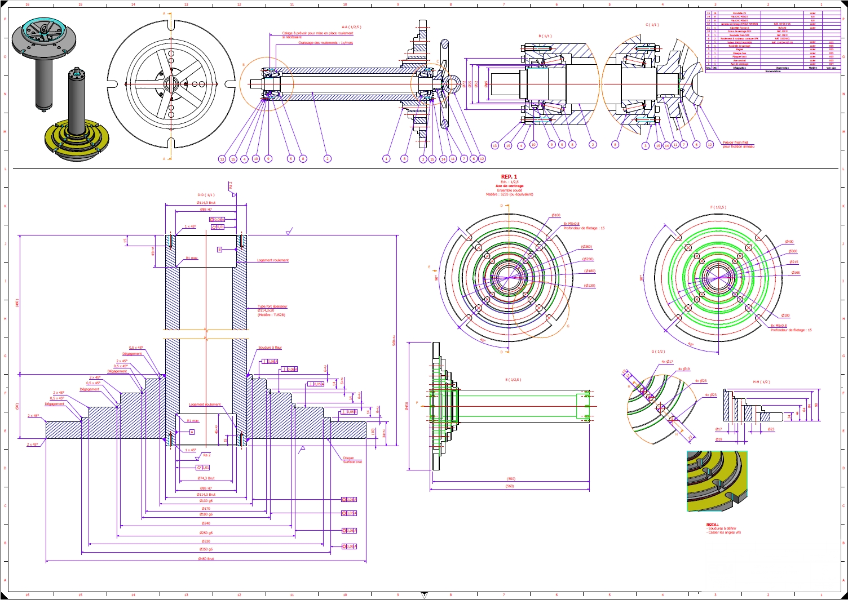Select the "Casser les angles vifs" note
Image resolution: width=848 pixels, height=600 pixels.
click(725, 532)
